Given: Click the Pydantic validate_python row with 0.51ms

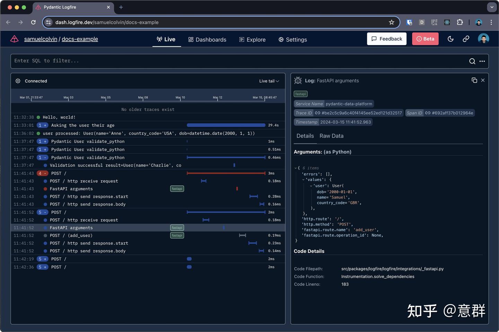Looking at the screenshot, I should pos(148,149).
